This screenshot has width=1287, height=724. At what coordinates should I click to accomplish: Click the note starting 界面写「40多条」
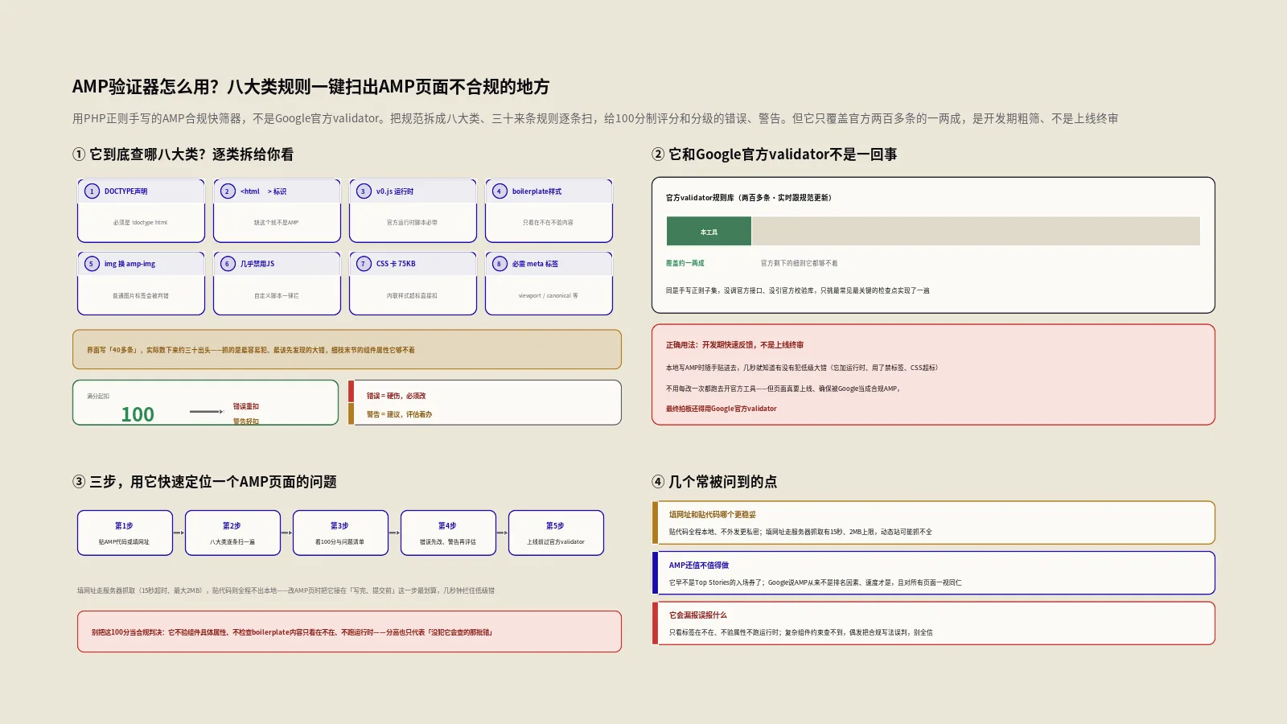347,350
